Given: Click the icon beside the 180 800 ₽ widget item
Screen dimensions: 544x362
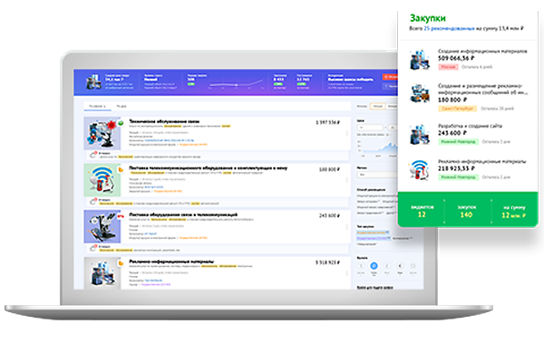Looking at the screenshot, I should coord(419,96).
